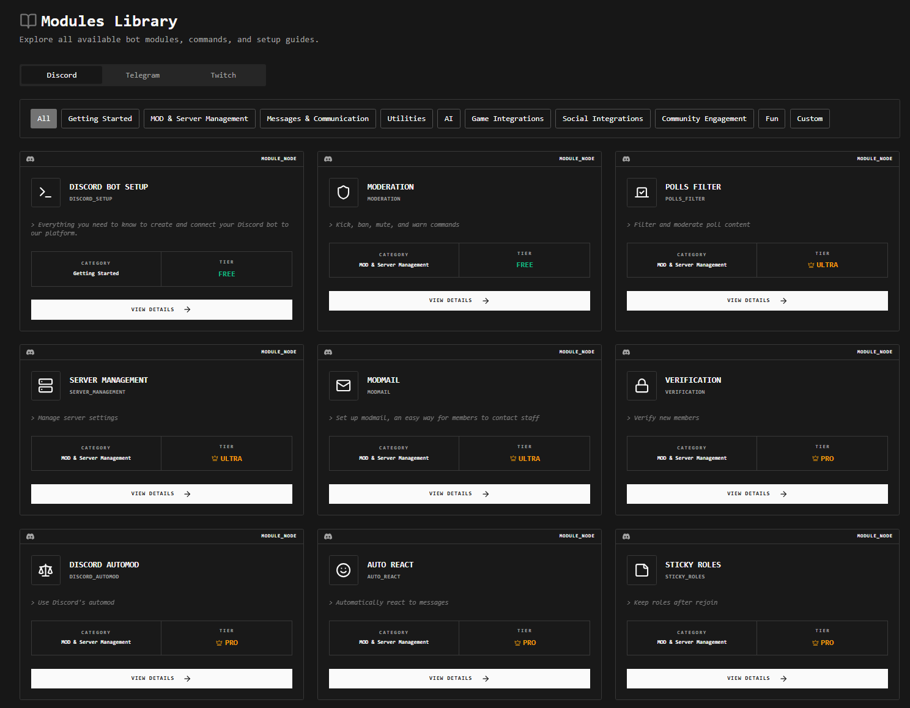
Task: Click the ULTRA tier badge on Polls Filter
Action: (x=823, y=265)
